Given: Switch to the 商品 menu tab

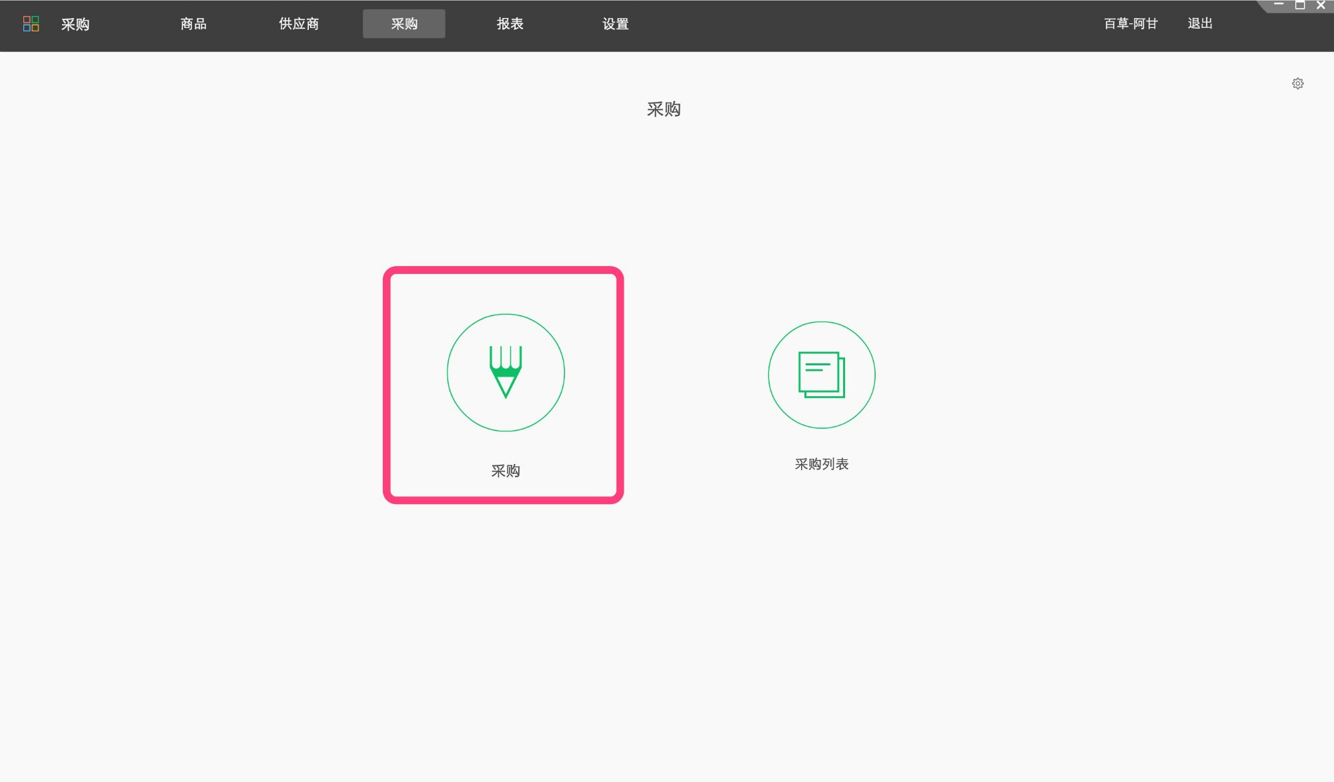Looking at the screenshot, I should pyautogui.click(x=193, y=24).
